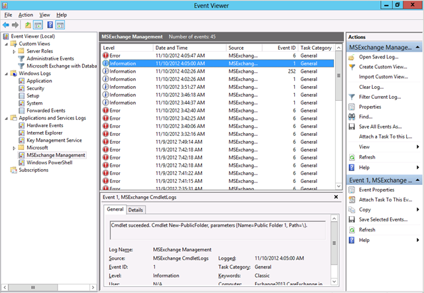Open the View submenu arrow in Actions
The height and width of the screenshot is (293, 424).
coord(418,147)
